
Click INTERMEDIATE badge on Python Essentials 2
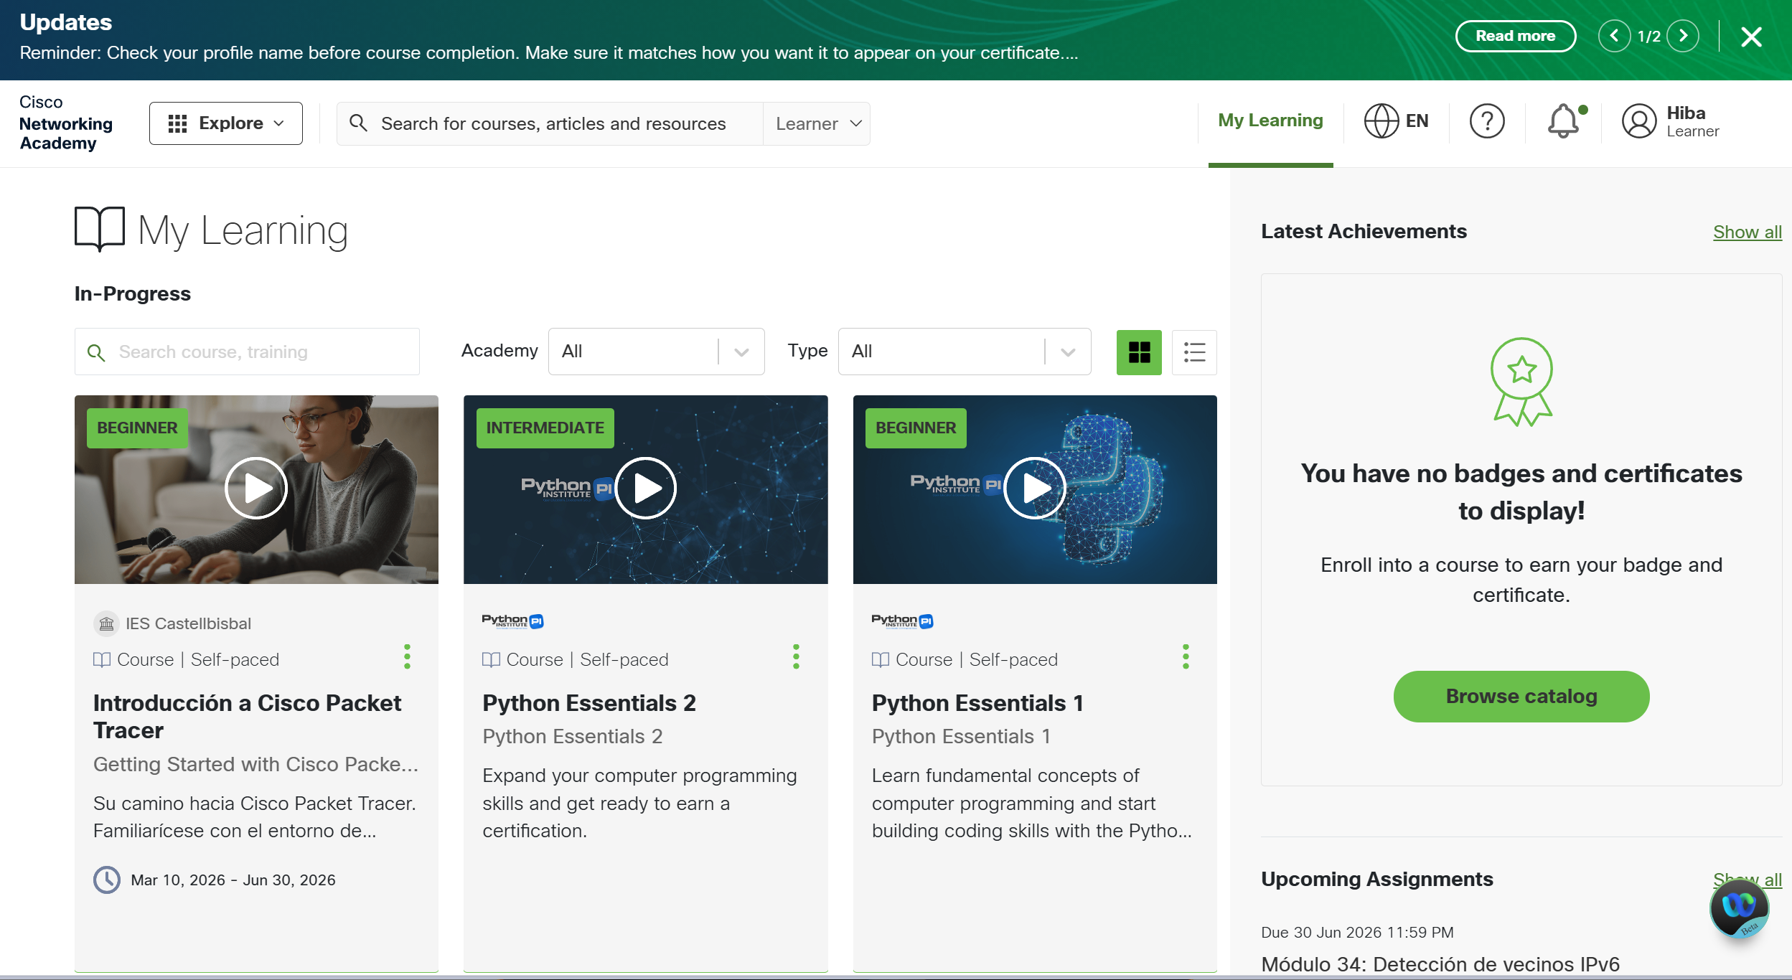[545, 428]
